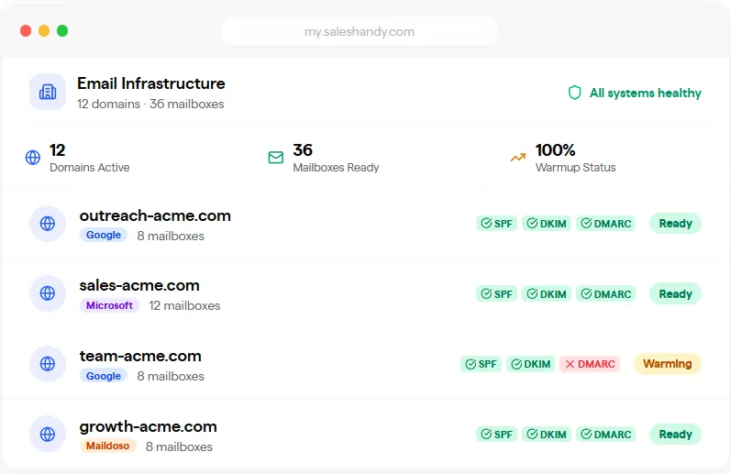
Task: Click the shield icon beside All systems healthy
Action: pyautogui.click(x=574, y=93)
